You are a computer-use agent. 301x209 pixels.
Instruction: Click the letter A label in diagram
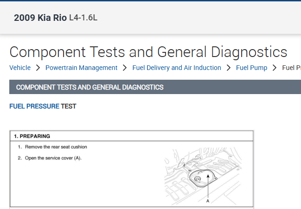(207, 201)
